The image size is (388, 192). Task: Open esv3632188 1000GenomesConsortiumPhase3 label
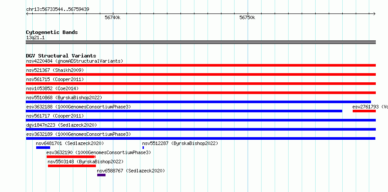(x=78, y=107)
